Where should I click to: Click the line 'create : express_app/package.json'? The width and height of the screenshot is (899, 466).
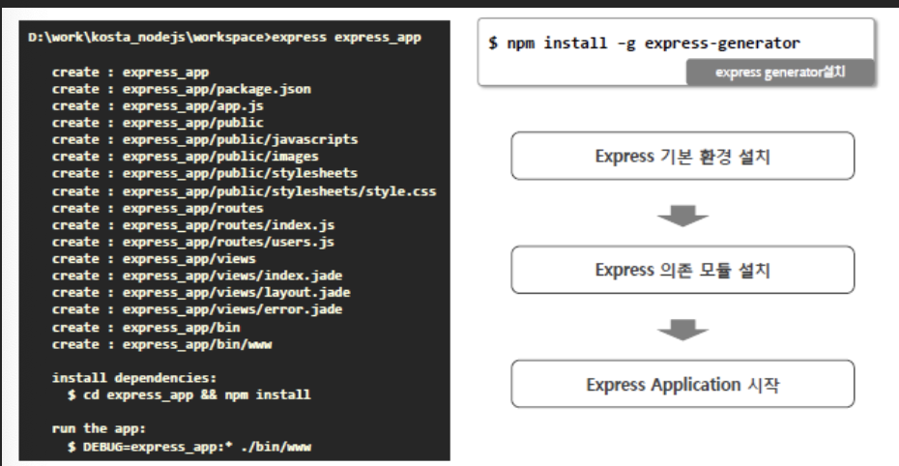point(182,89)
